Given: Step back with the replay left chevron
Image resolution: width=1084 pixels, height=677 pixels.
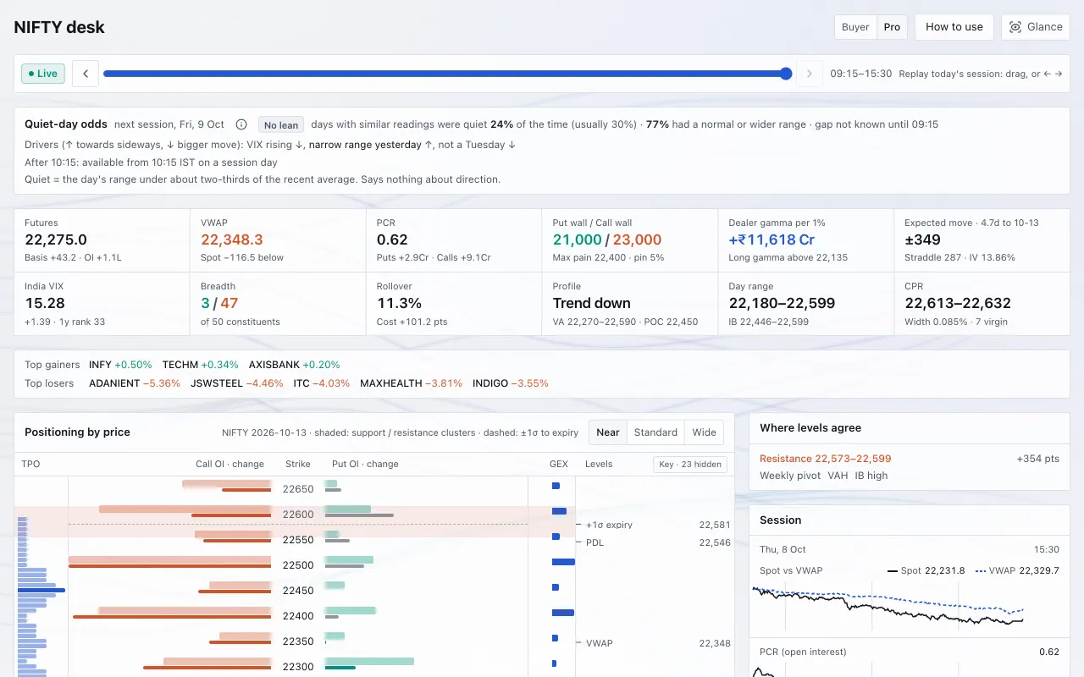Looking at the screenshot, I should [86, 74].
